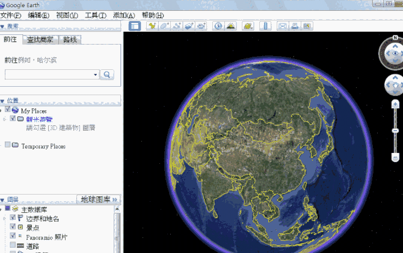Collapse the 图层 panel

3,199
